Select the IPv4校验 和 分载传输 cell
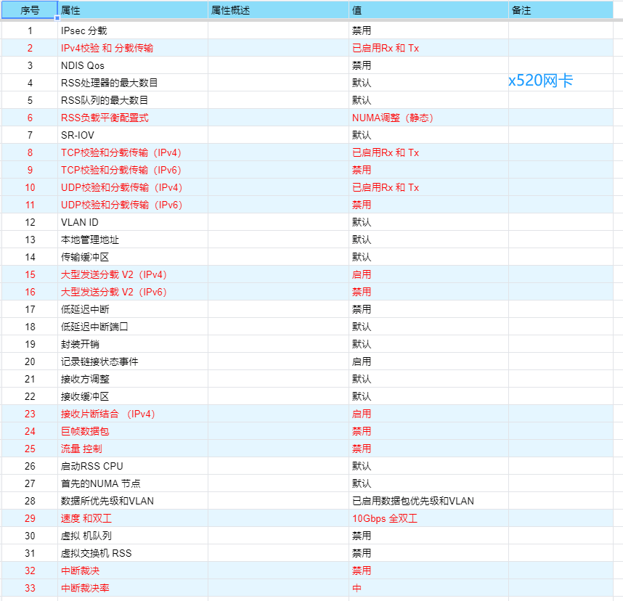 (x=133, y=48)
